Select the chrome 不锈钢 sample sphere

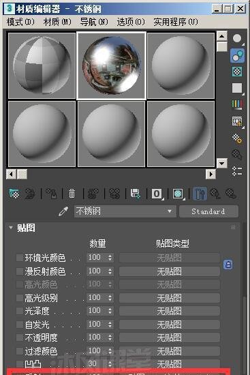111,65
